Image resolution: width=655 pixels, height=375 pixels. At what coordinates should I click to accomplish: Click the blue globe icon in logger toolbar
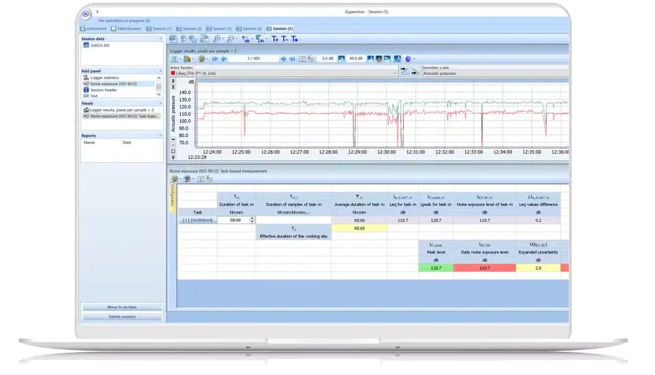click(x=408, y=59)
